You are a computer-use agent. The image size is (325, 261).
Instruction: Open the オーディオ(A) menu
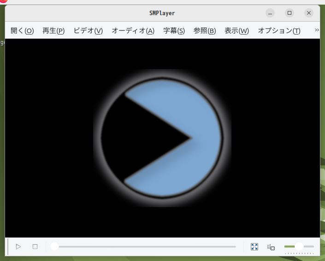[133, 31]
